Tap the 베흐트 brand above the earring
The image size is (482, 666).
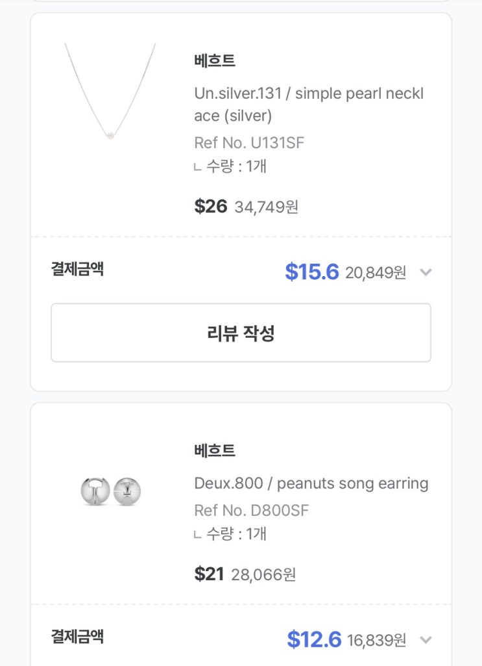pos(215,450)
